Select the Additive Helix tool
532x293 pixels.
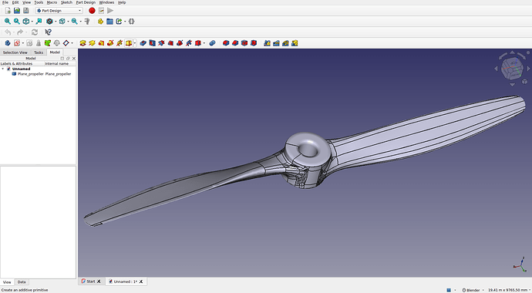pyautogui.click(x=120, y=43)
